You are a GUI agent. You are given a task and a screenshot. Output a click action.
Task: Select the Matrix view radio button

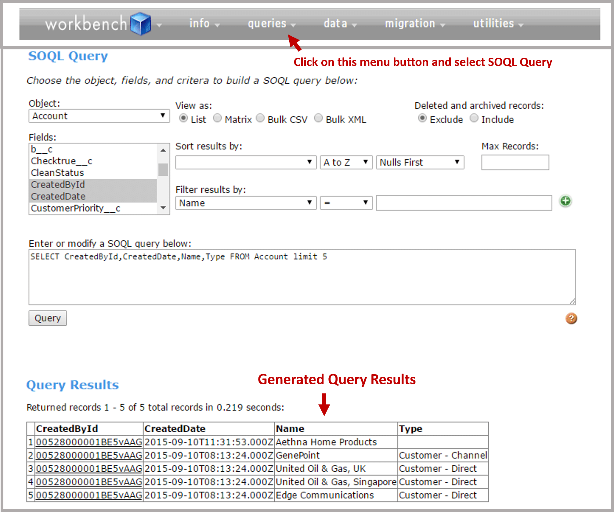[217, 118]
